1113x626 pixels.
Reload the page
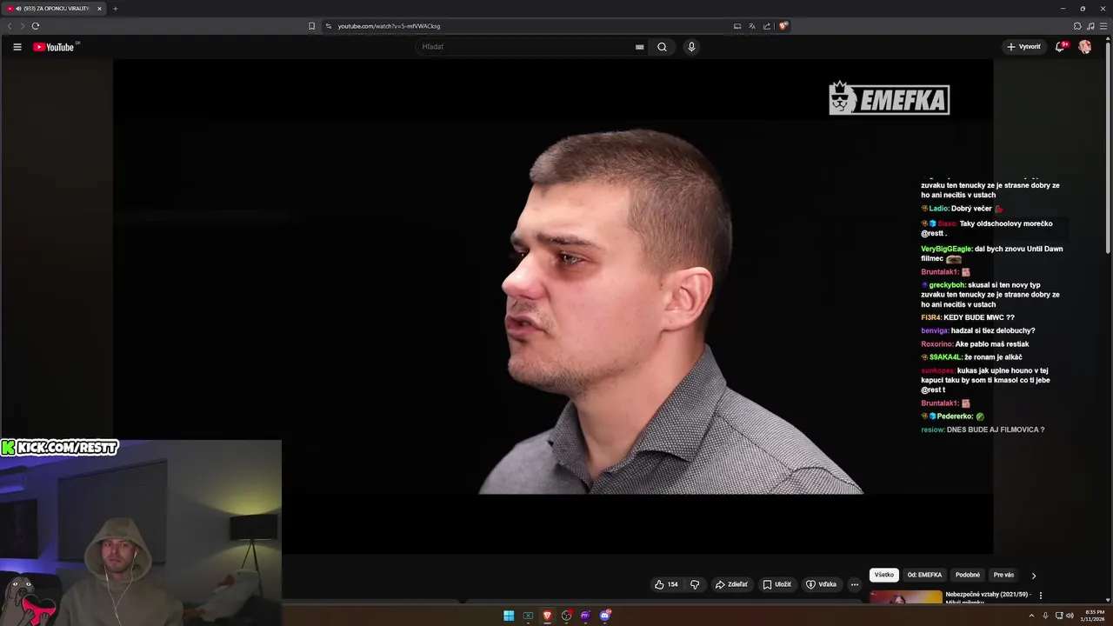coord(36,26)
